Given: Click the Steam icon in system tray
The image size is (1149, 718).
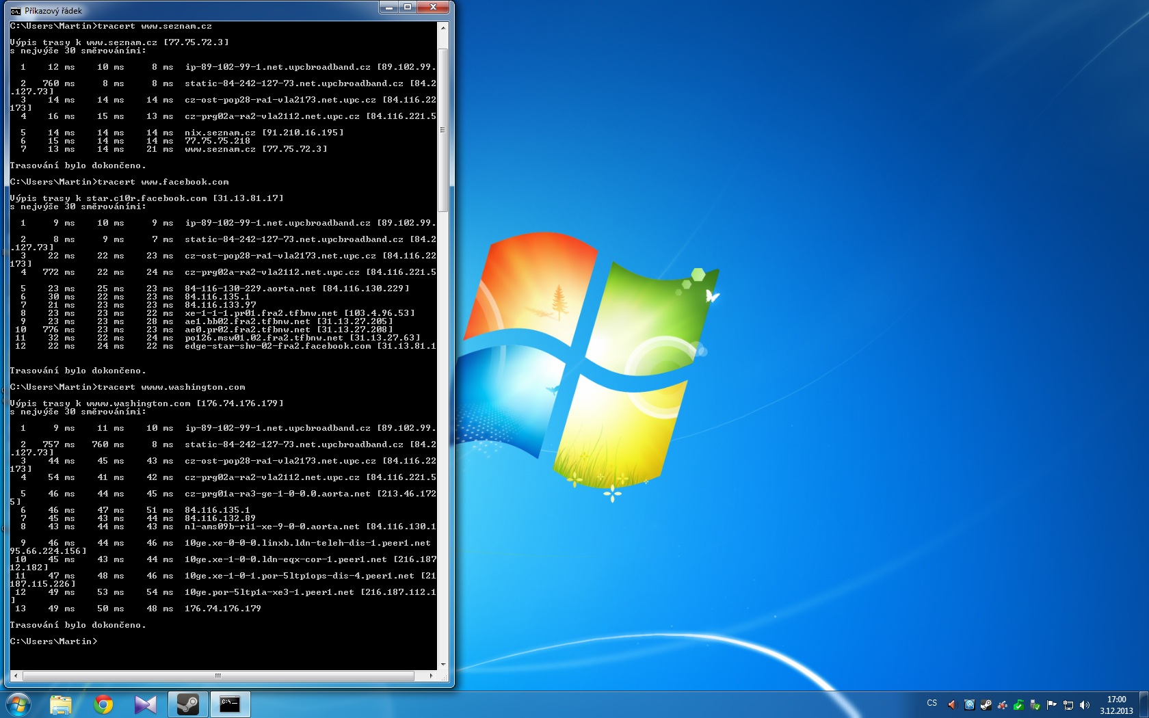Looking at the screenshot, I should [986, 705].
